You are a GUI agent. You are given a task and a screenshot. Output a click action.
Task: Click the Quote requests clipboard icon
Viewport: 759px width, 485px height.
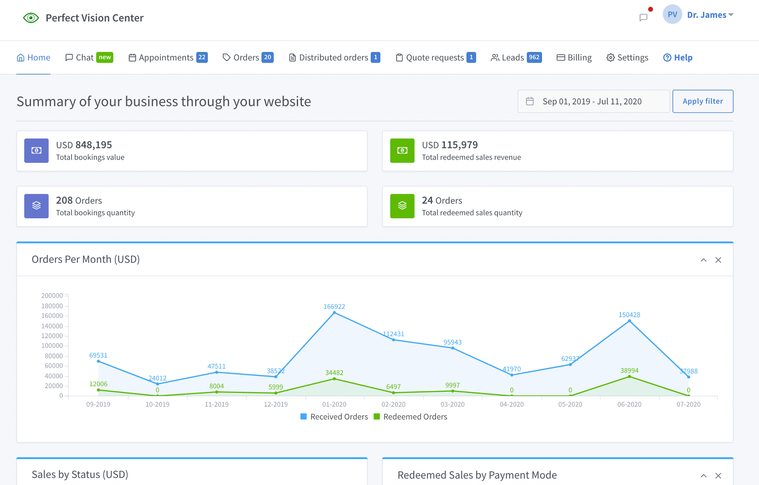[x=399, y=58]
